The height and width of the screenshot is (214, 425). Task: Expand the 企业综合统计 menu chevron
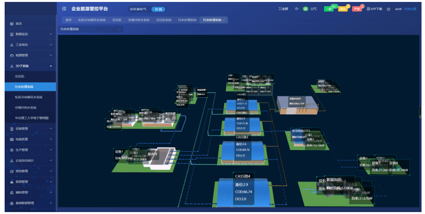[x=51, y=160]
